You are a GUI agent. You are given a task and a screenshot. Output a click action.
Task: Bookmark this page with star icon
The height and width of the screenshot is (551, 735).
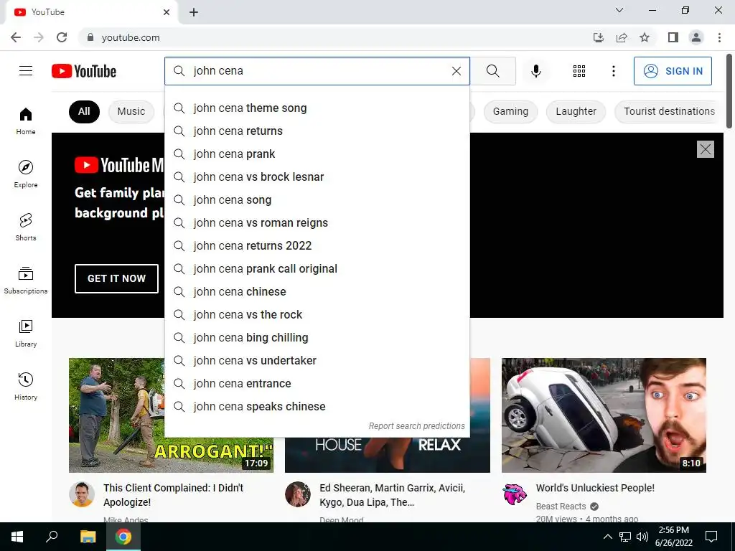tap(645, 37)
